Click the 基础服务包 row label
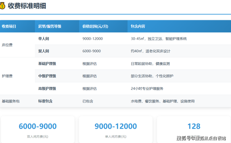 [x=11, y=101]
